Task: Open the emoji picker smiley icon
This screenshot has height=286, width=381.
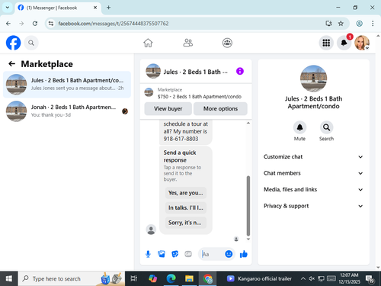Action: tap(229, 254)
